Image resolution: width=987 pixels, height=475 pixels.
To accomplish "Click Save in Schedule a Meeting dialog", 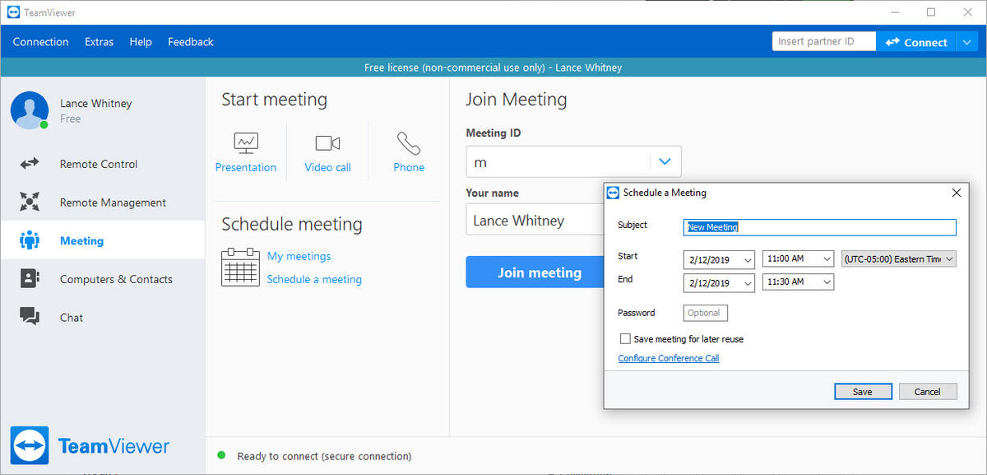I will pos(863,392).
